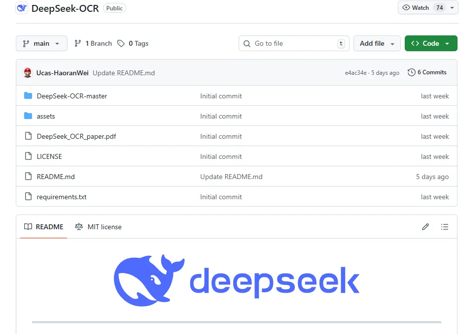Click the LICENSE file icon
The width and height of the screenshot is (459, 334).
pyautogui.click(x=29, y=156)
